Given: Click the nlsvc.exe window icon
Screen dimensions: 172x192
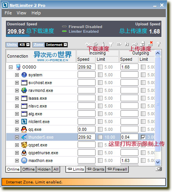Looking at the screenshot, I should [24, 106].
